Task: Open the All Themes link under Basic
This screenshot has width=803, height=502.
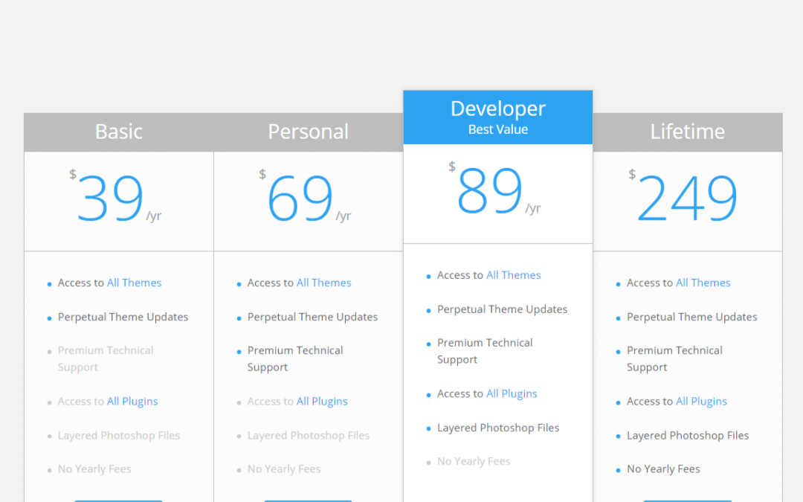Action: coord(134,283)
